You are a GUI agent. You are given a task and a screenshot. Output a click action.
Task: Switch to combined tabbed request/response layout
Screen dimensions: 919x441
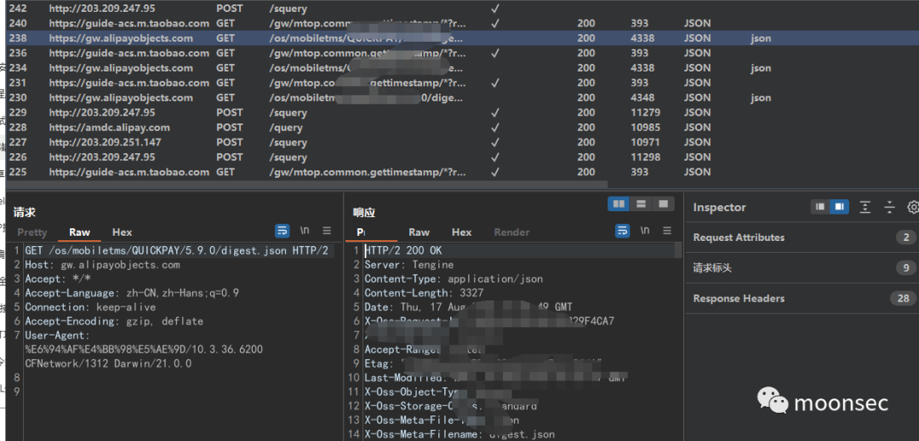[x=664, y=204]
